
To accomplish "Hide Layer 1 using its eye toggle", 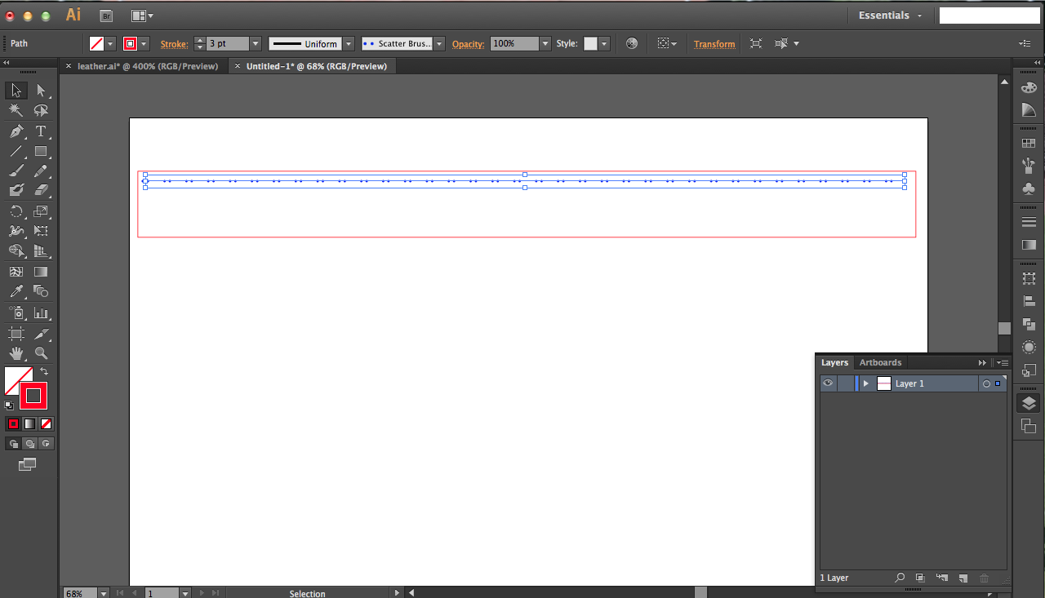I will [x=828, y=383].
